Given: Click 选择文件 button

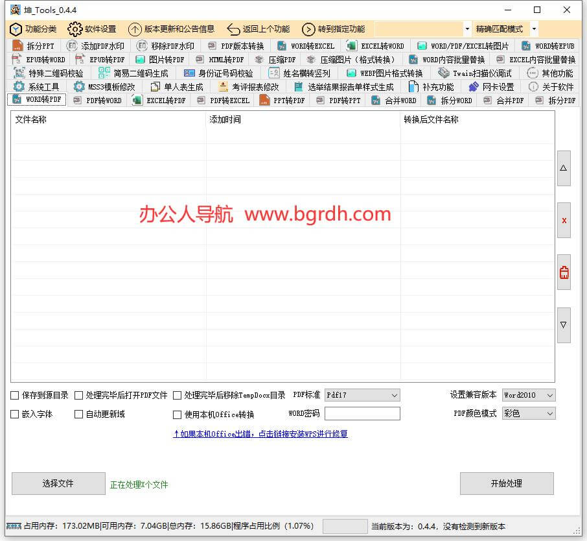Looking at the screenshot, I should tap(58, 483).
